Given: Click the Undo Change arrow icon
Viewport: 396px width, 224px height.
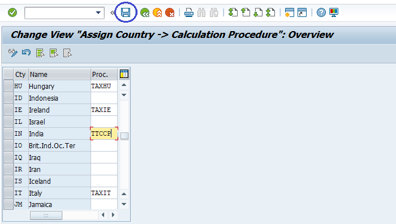Looking at the screenshot, I should [x=26, y=53].
